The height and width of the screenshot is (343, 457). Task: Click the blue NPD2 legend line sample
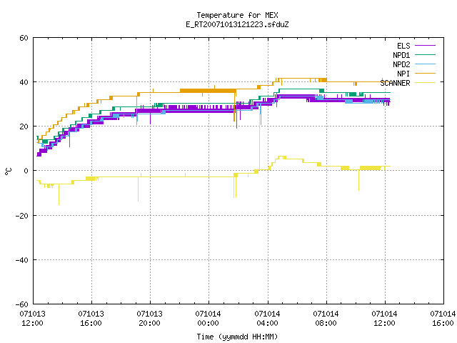(425, 64)
